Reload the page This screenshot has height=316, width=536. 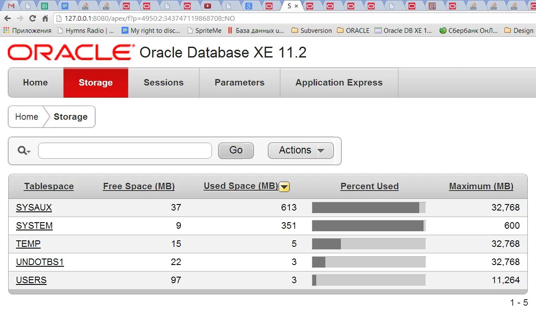(32, 19)
